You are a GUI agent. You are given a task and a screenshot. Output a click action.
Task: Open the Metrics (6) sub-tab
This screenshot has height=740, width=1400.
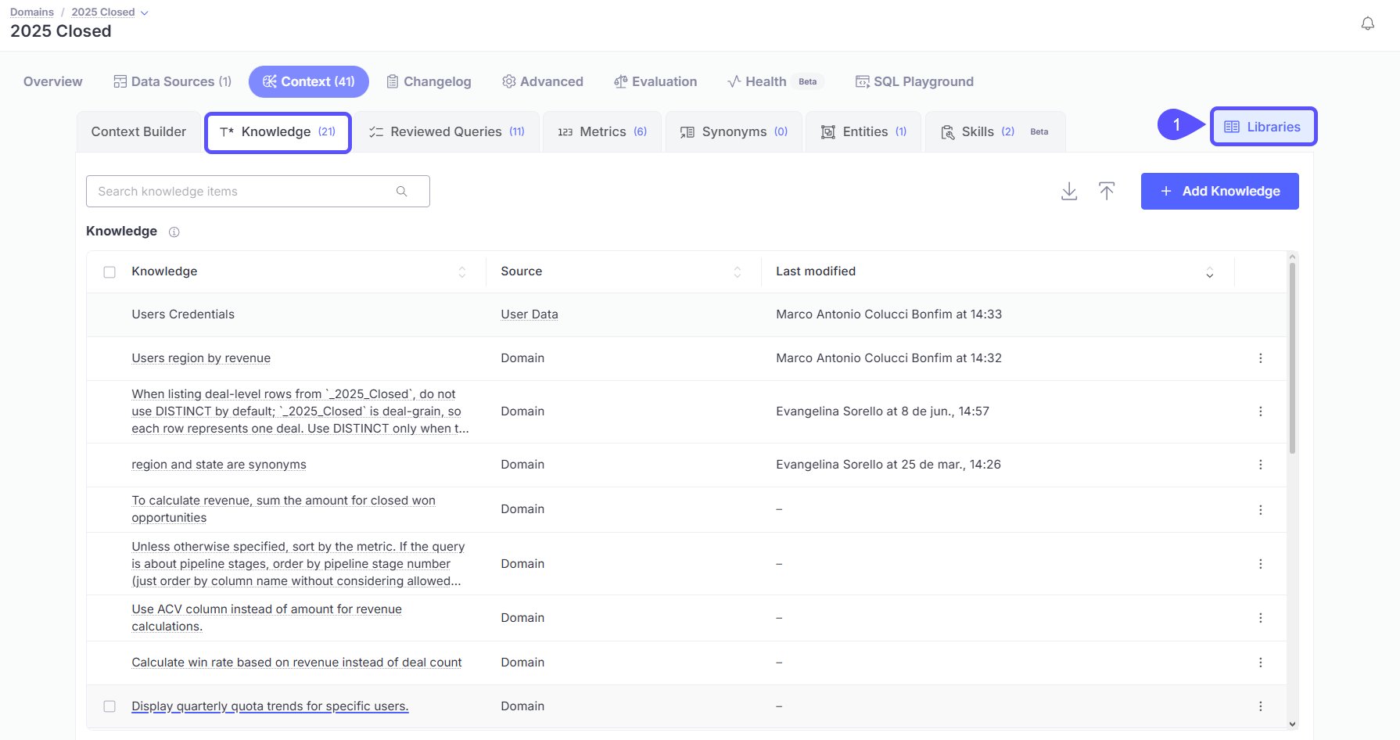602,131
